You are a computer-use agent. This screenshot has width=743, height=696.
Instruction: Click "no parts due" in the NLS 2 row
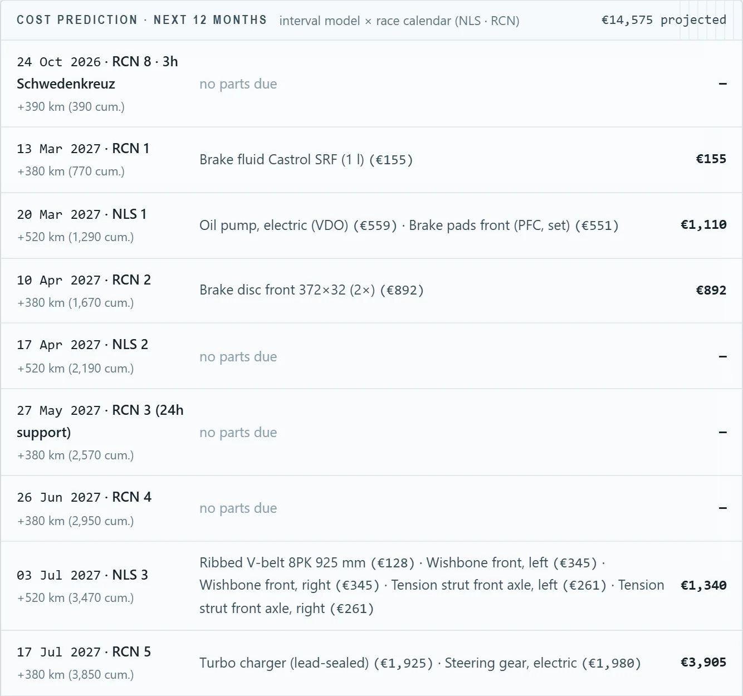click(238, 357)
